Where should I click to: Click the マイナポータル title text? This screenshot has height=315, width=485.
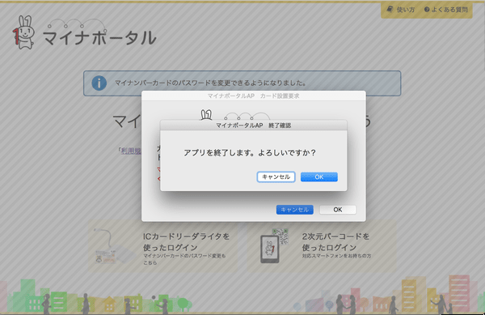pos(99,38)
